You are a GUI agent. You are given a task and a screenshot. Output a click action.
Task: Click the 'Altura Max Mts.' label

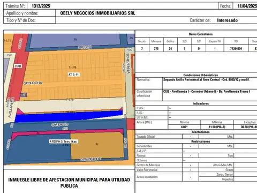(223, 165)
